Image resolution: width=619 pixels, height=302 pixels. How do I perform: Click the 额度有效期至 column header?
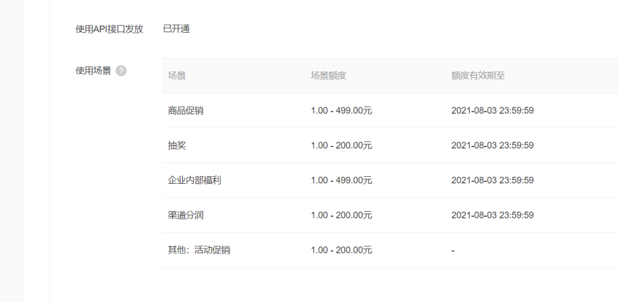click(478, 76)
